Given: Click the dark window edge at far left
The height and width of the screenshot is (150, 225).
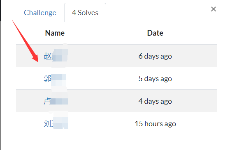Looking at the screenshot, I should point(0,75).
